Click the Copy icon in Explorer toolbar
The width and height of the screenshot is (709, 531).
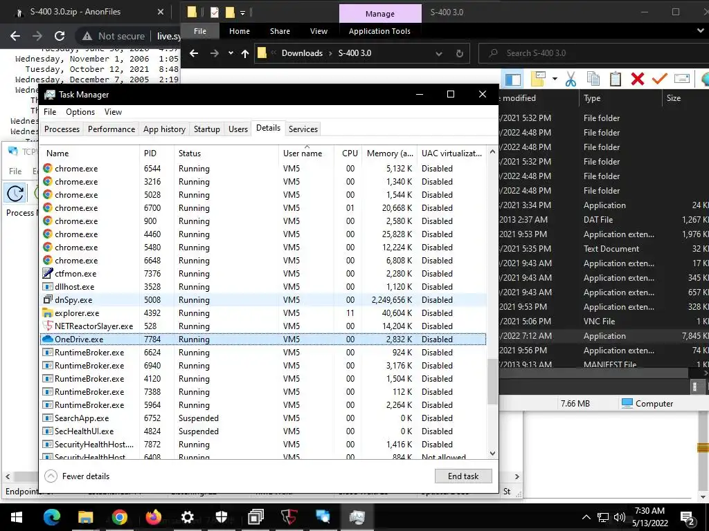pos(593,79)
